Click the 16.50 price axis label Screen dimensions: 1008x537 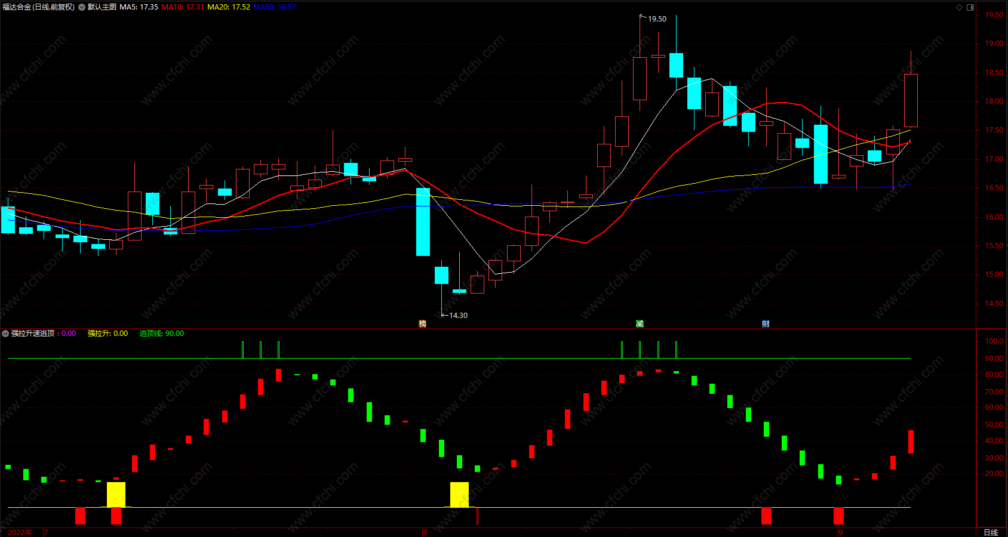coord(994,188)
